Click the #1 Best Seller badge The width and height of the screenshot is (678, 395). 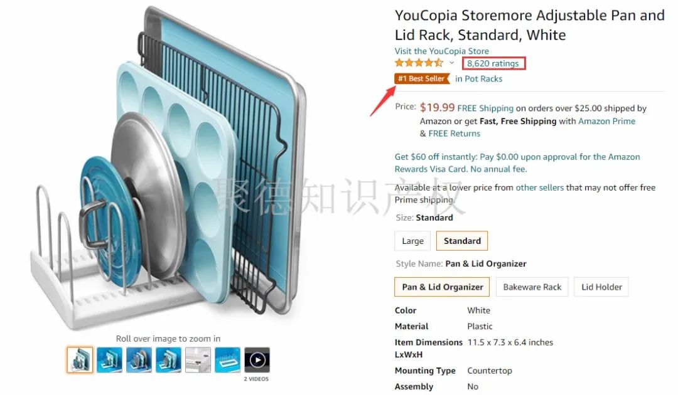(x=422, y=78)
